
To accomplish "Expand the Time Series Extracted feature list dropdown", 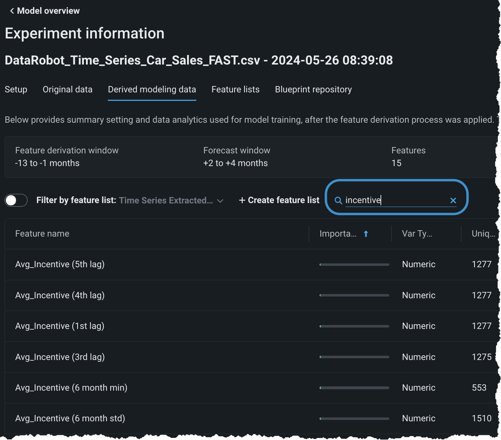I will pyautogui.click(x=166, y=200).
